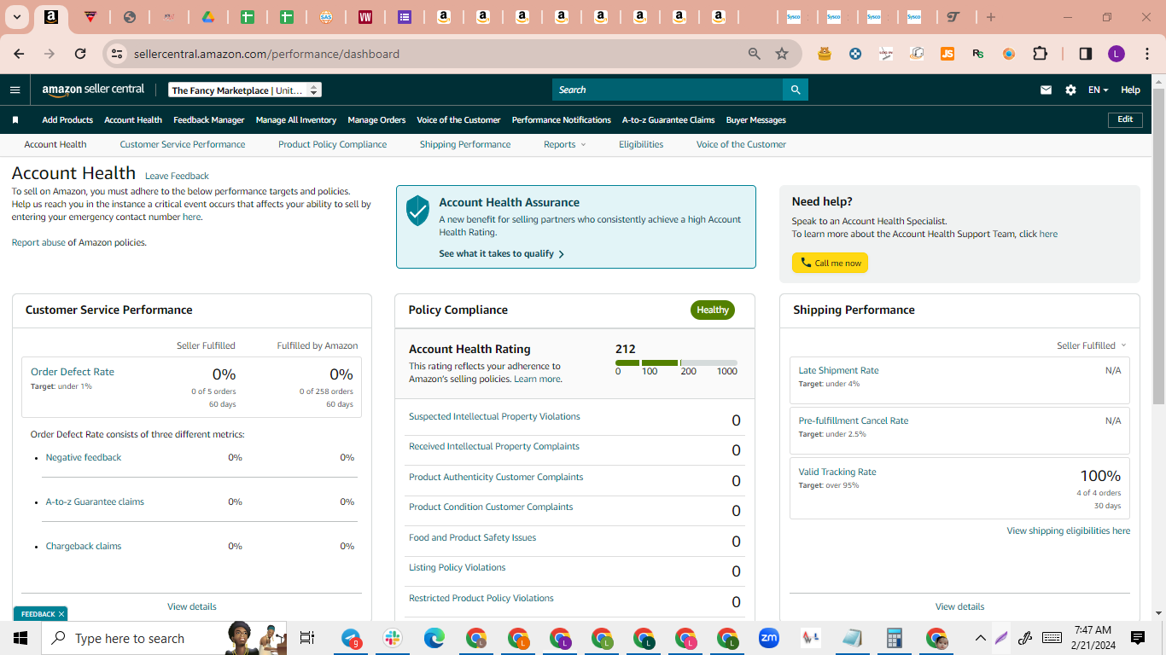Screen dimensions: 1166x655
Task: Open Buyer Messages in the top menu
Action: coord(756,120)
